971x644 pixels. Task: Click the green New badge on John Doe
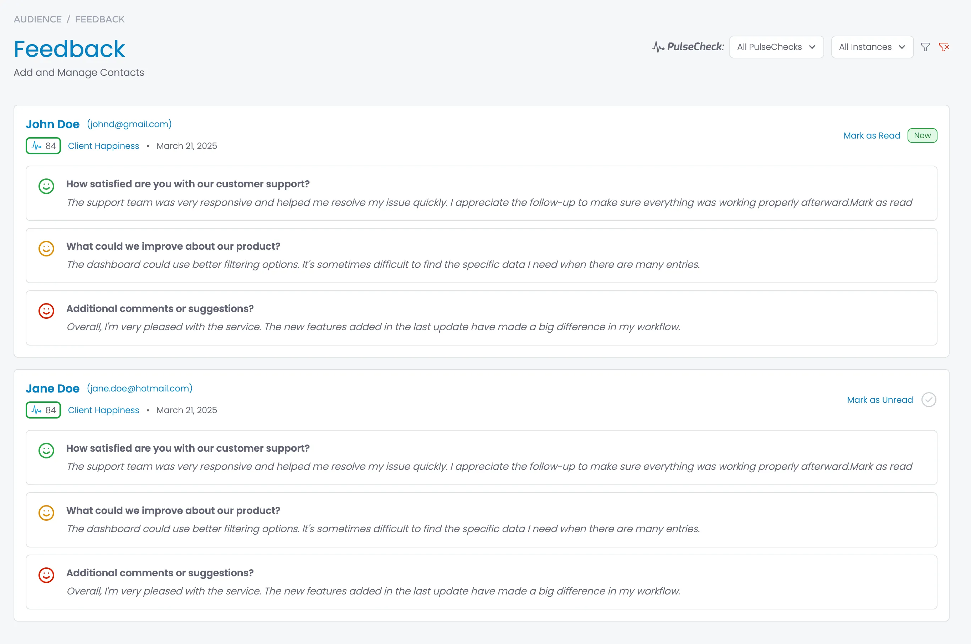pos(922,136)
